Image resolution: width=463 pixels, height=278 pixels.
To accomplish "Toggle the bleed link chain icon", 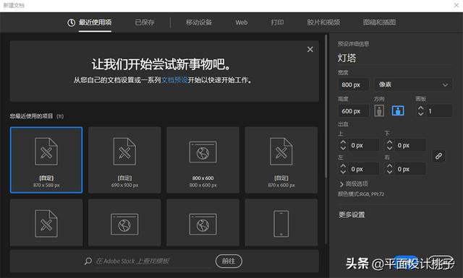I will tap(438, 156).
